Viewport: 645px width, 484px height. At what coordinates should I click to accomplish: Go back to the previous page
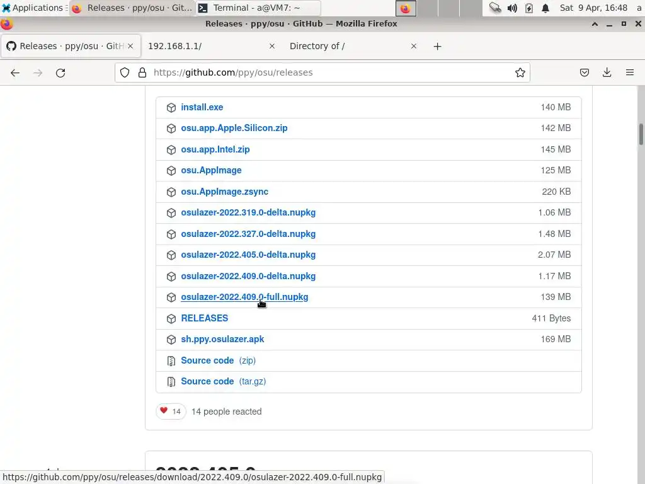15,73
